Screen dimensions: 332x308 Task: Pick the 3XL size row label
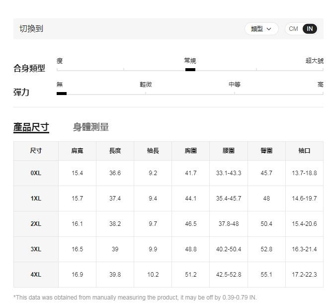(x=36, y=249)
